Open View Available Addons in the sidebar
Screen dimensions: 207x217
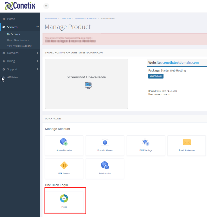tap(19, 46)
